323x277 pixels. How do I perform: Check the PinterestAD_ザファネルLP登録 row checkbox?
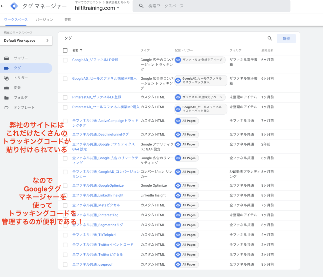(65, 97)
